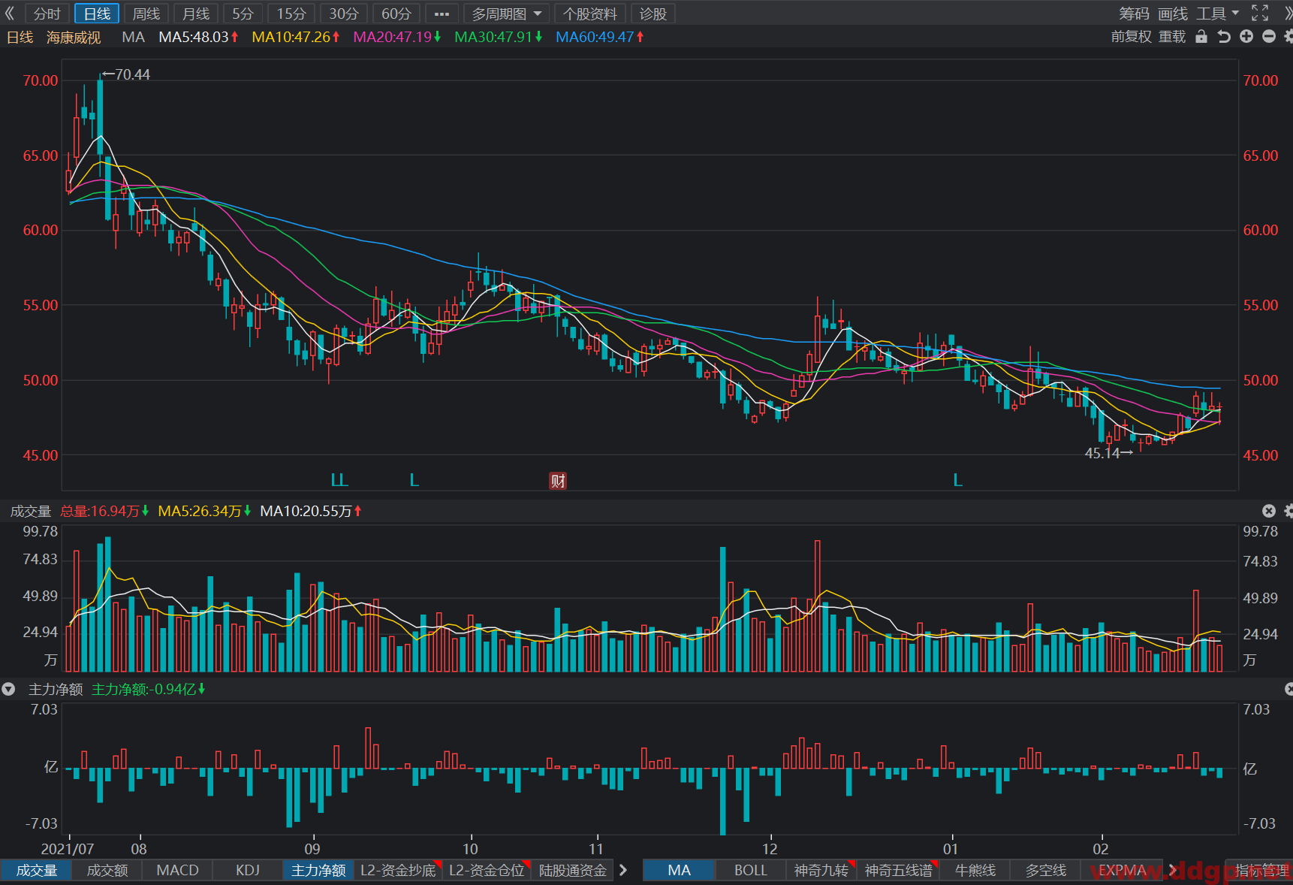Select the MACD indicator tab
The image size is (1293, 885).
tap(177, 870)
